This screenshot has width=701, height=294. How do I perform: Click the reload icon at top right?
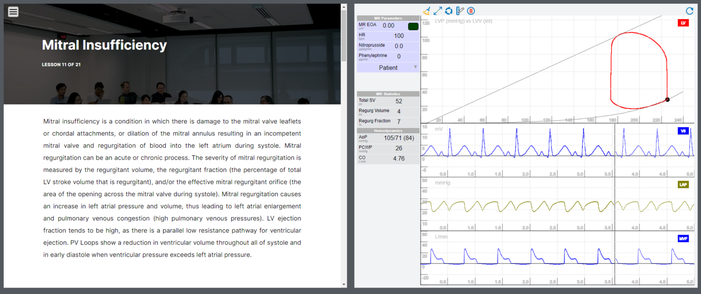[x=689, y=11]
